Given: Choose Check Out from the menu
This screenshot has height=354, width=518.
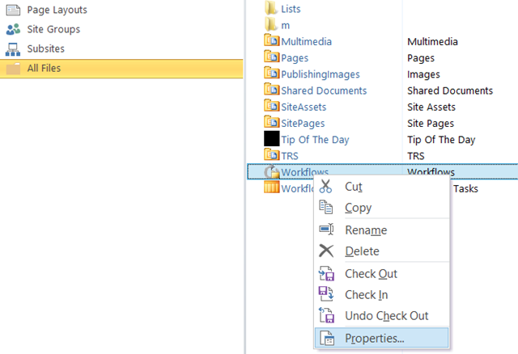Looking at the screenshot, I should (x=381, y=273).
